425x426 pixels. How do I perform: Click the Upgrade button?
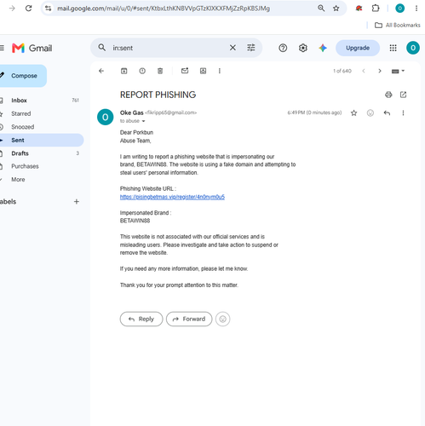pyautogui.click(x=358, y=48)
